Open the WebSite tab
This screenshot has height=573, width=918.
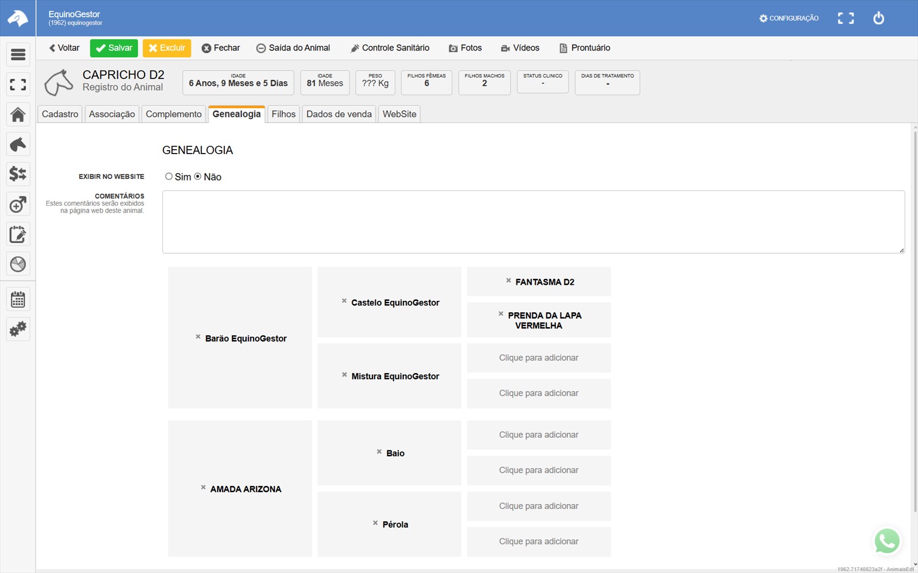tap(399, 114)
